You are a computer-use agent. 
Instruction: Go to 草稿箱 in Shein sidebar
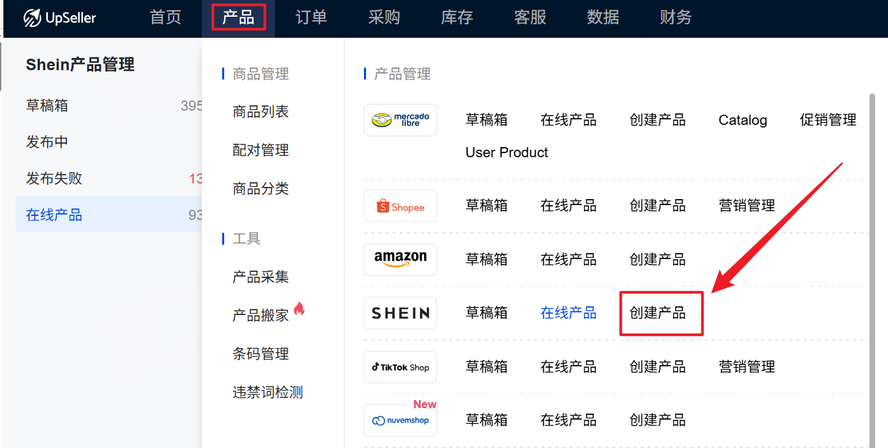[x=47, y=106]
